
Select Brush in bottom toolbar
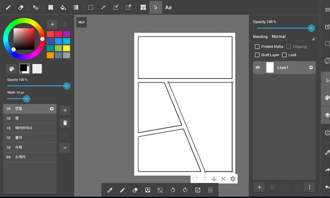point(123,190)
